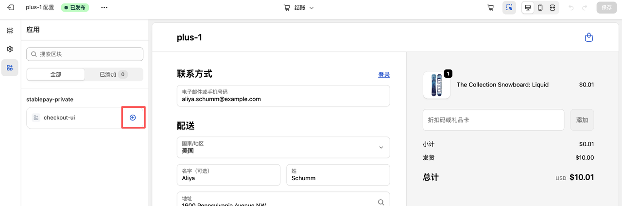Open the 结账 page selector dropdown

click(299, 8)
